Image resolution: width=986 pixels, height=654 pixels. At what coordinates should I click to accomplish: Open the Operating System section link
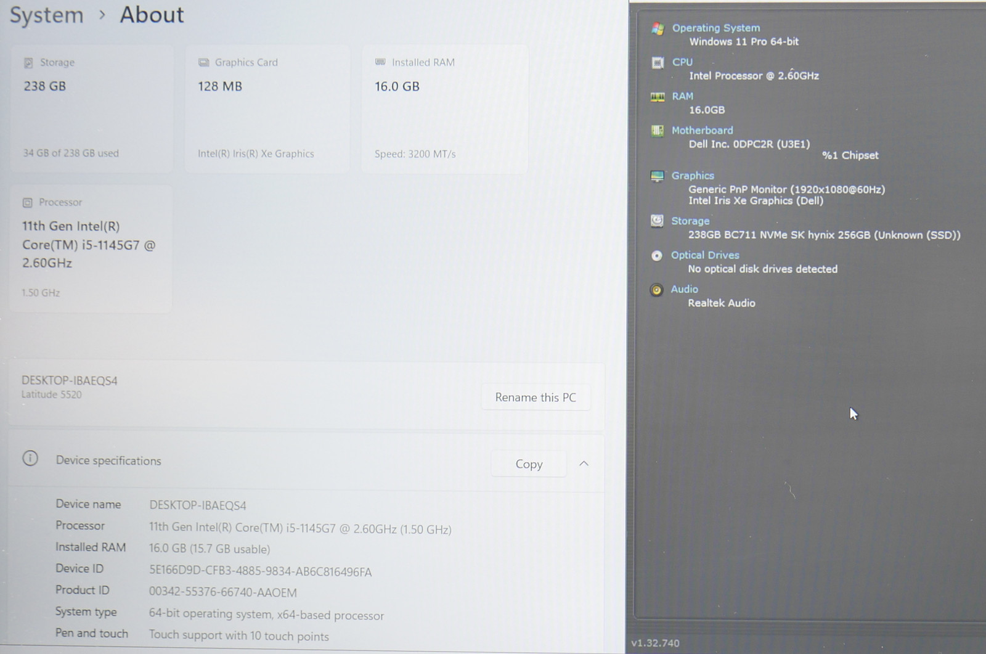coord(716,28)
